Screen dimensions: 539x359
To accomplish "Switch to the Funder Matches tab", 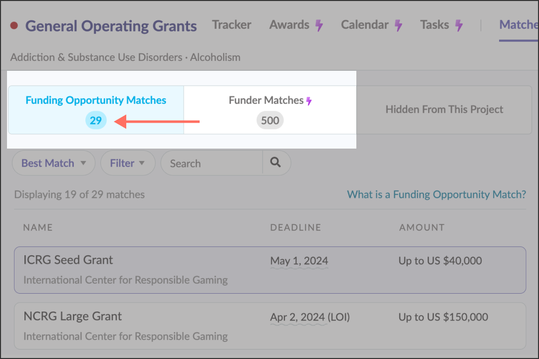I will pyautogui.click(x=267, y=100).
